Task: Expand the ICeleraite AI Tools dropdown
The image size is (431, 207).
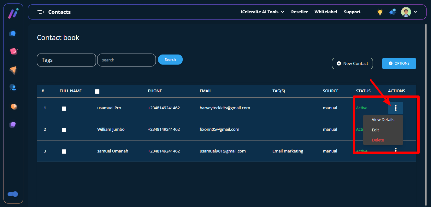Action: [262, 12]
